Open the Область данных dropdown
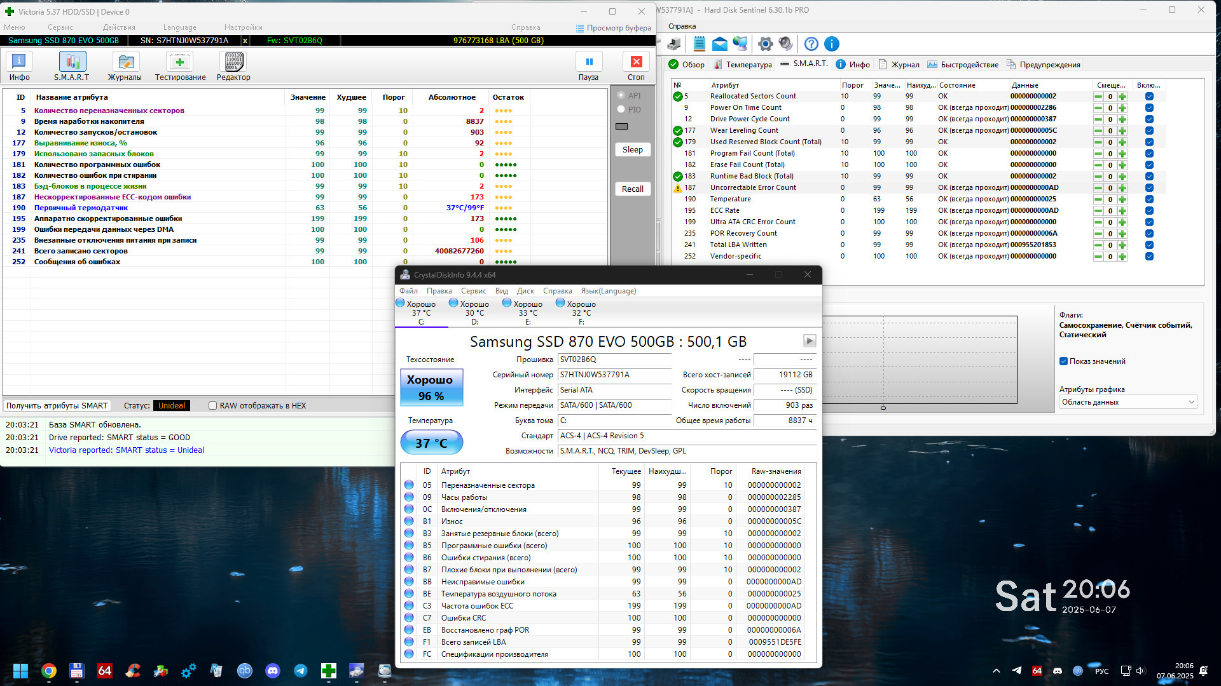 pyautogui.click(x=1128, y=402)
